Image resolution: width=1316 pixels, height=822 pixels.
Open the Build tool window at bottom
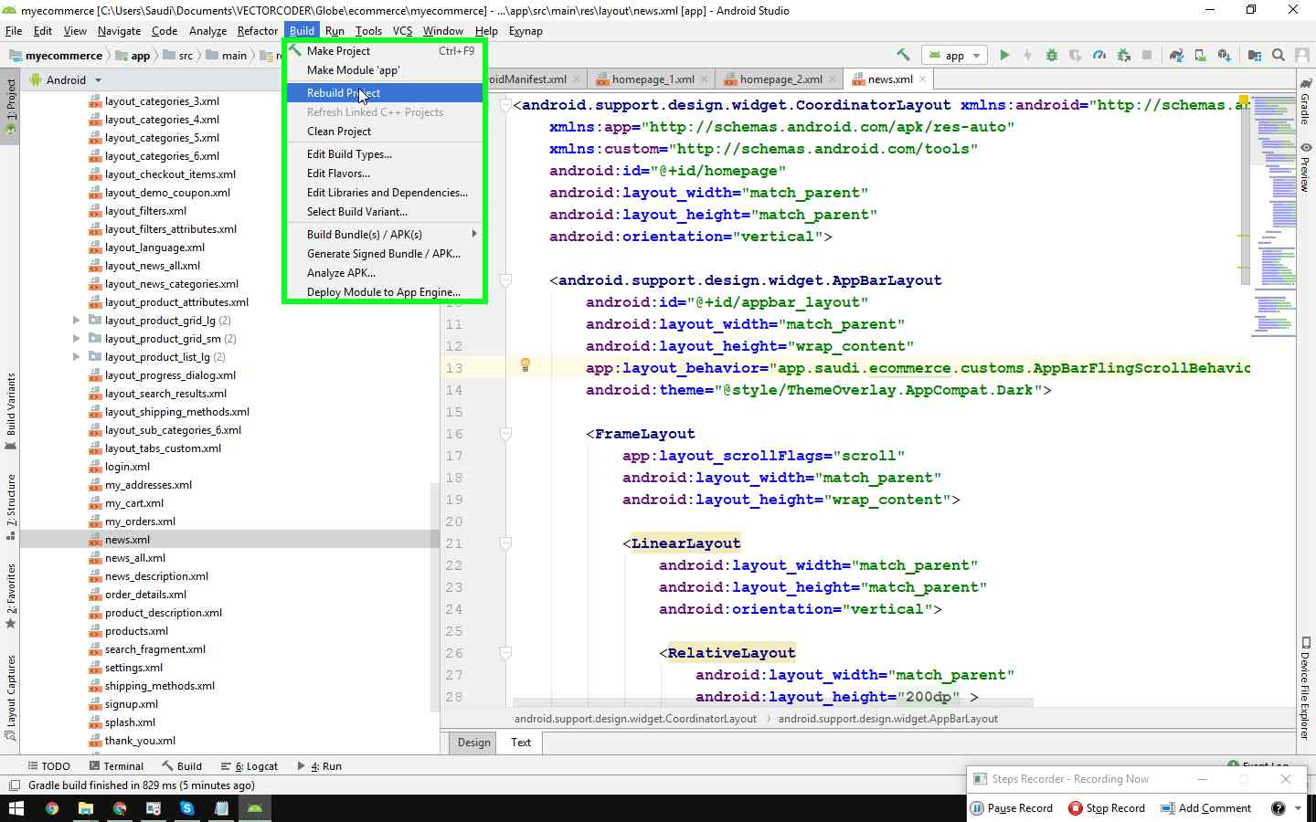click(182, 766)
